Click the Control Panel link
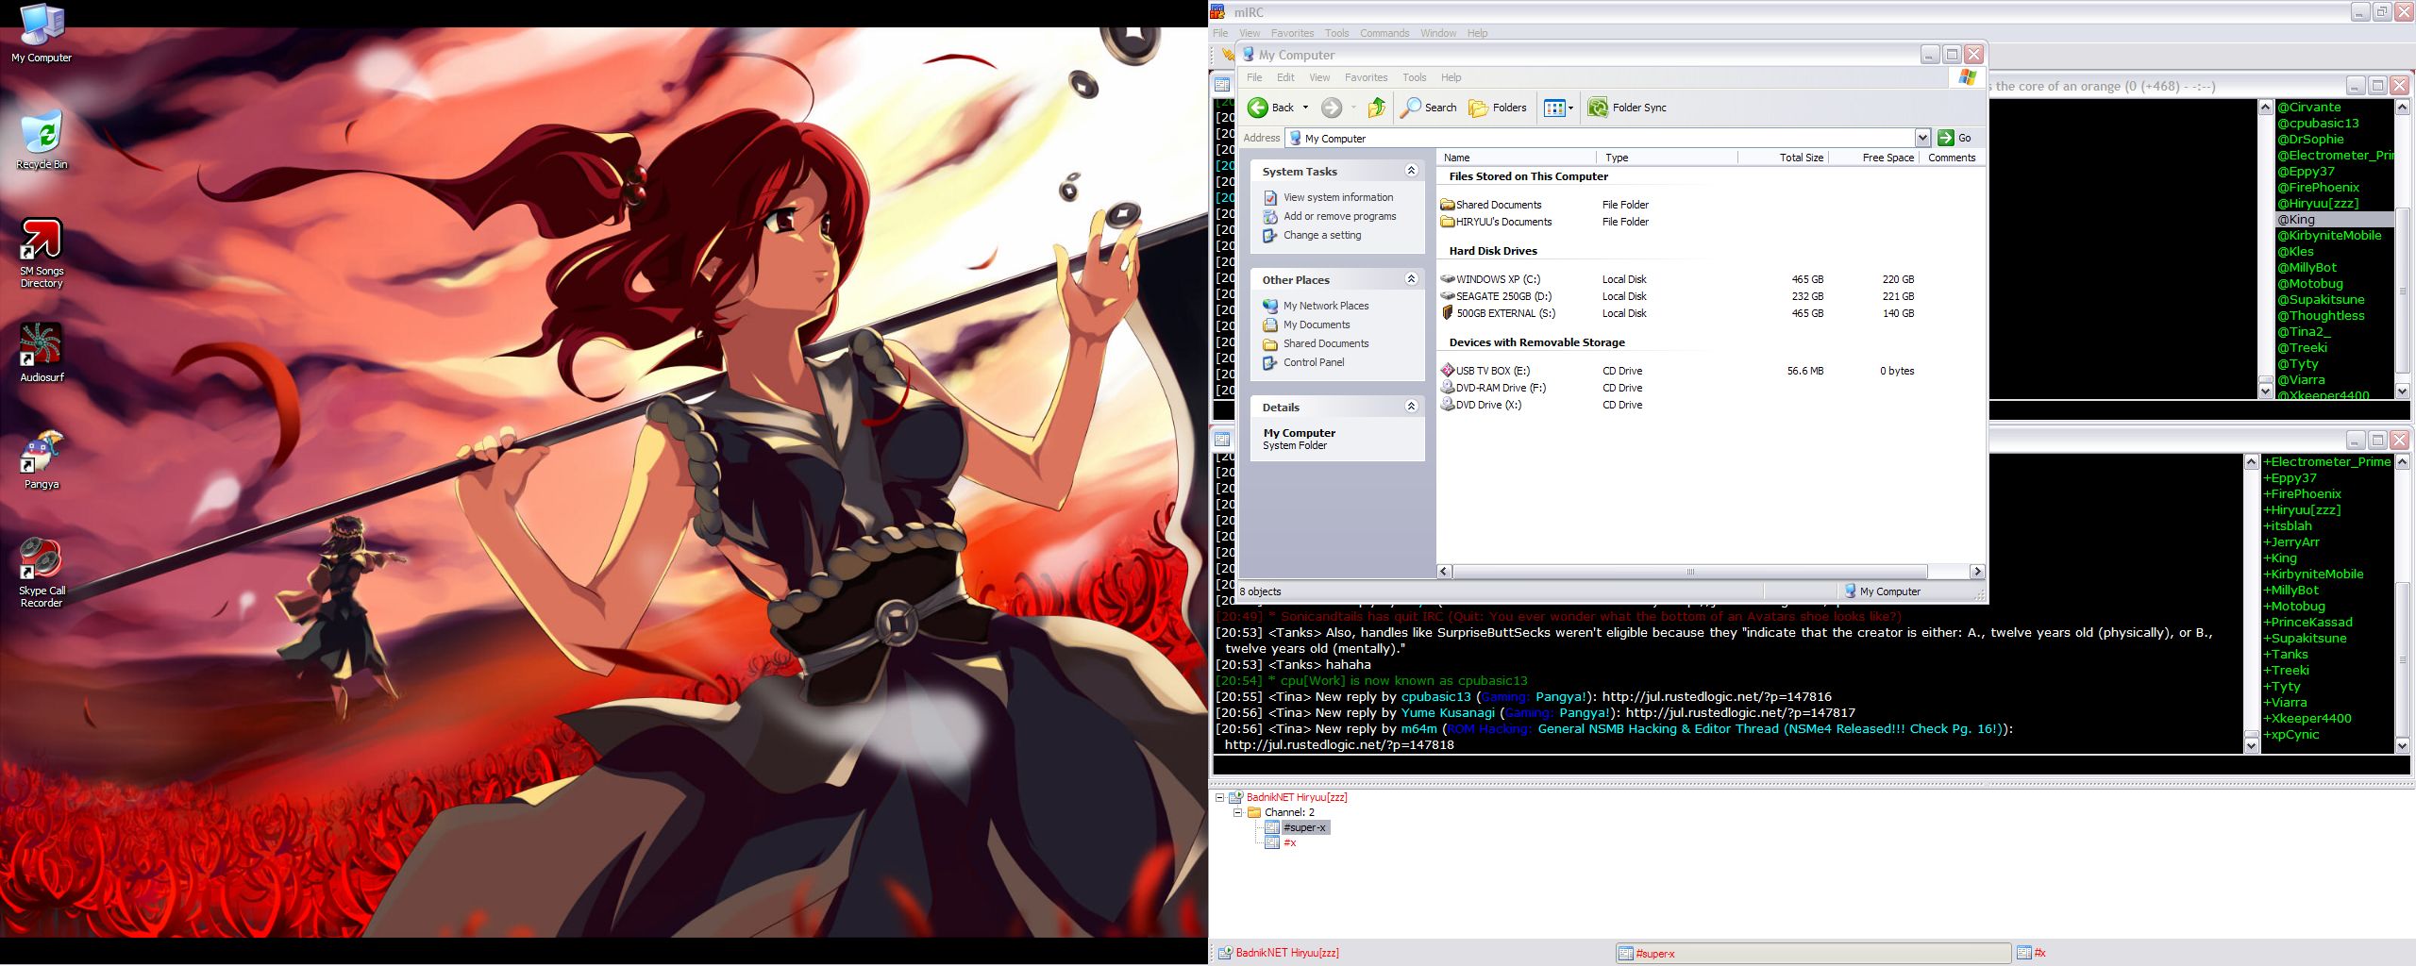Image resolution: width=2416 pixels, height=966 pixels. point(1313,362)
